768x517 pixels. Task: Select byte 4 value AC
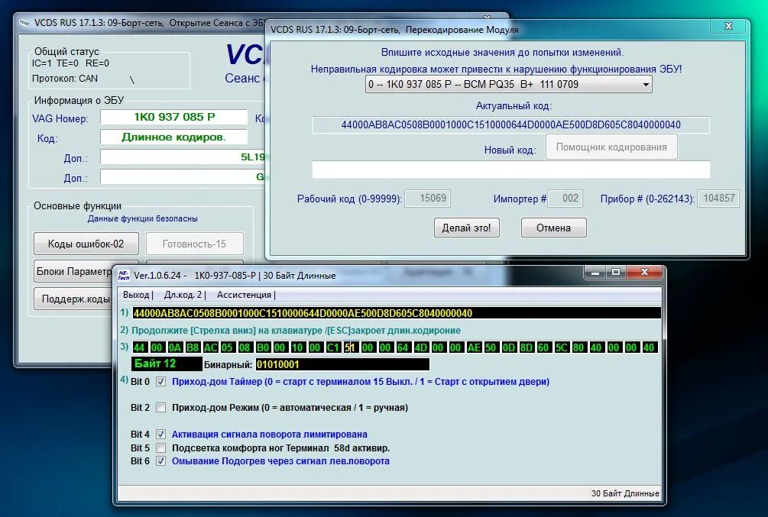coord(210,347)
